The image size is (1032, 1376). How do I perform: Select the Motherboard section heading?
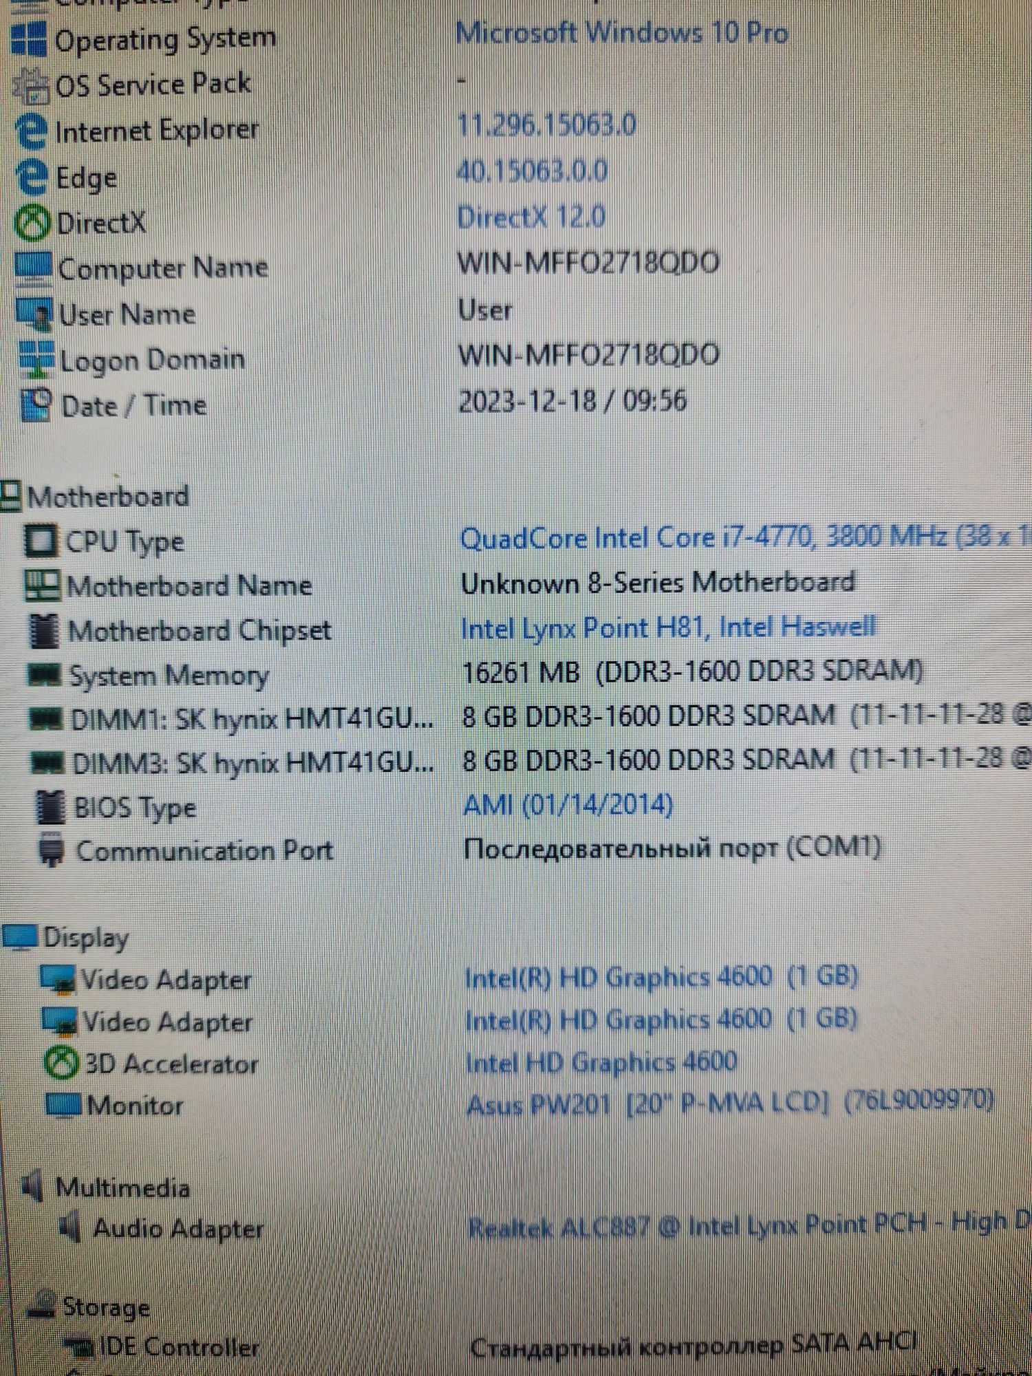click(108, 496)
